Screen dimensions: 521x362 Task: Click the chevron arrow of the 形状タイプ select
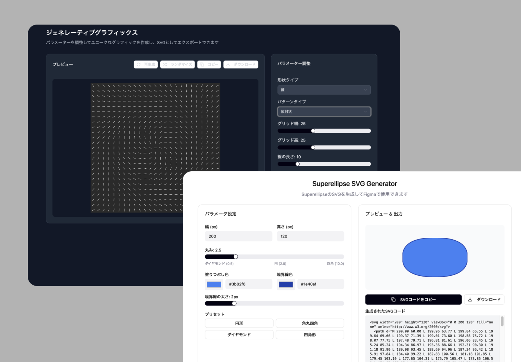click(365, 90)
